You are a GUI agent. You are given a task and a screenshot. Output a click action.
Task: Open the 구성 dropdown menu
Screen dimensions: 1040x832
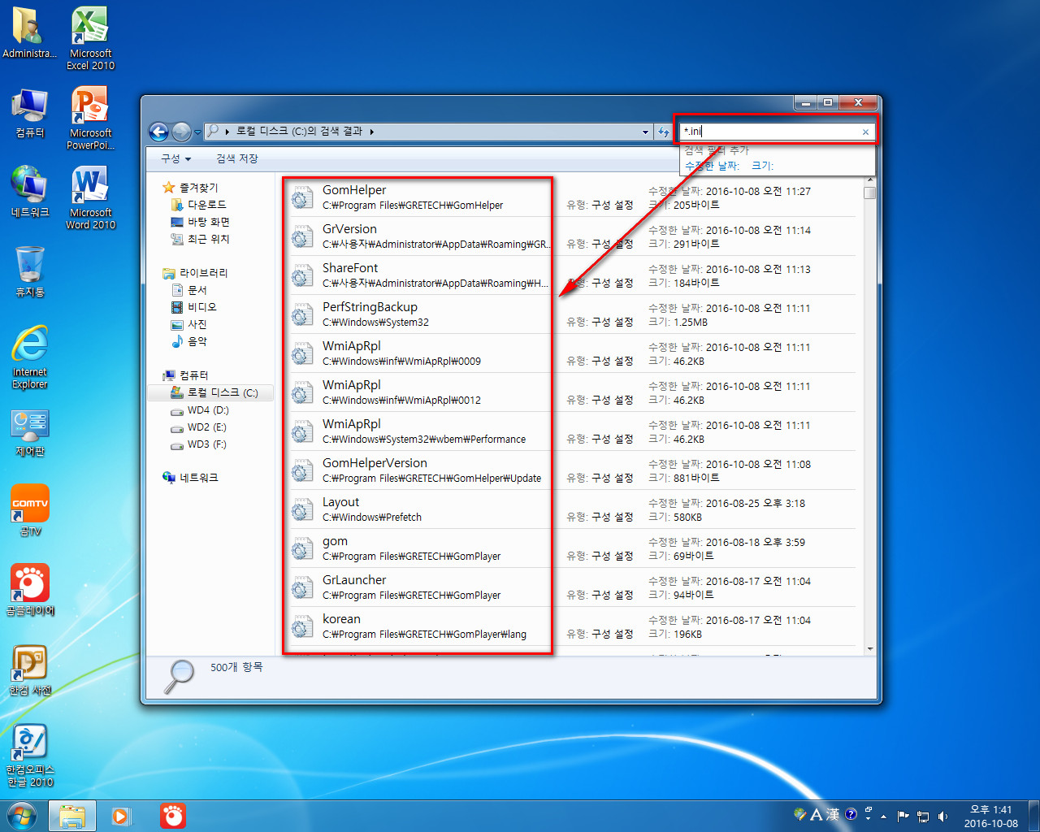point(175,158)
